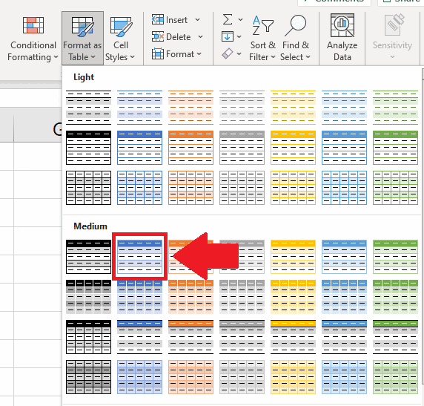Open the Clear eraser menu
The width and height of the screenshot is (424, 406).
point(231,53)
